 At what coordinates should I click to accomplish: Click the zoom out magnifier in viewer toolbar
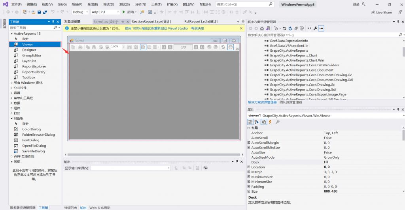point(101,47)
